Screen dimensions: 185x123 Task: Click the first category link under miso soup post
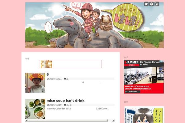tap(67, 105)
